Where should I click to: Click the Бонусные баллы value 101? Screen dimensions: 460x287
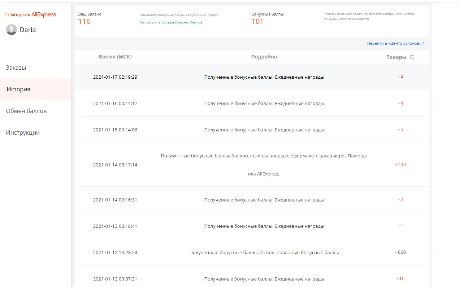pyautogui.click(x=257, y=21)
